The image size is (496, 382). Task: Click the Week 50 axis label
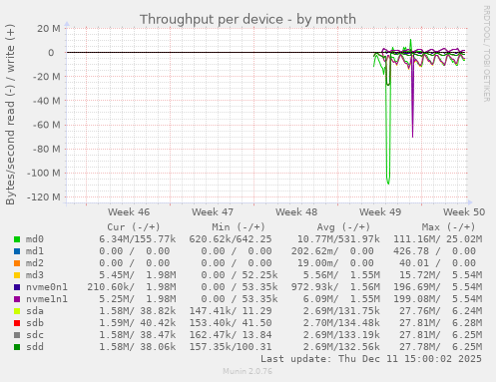[x=464, y=212]
